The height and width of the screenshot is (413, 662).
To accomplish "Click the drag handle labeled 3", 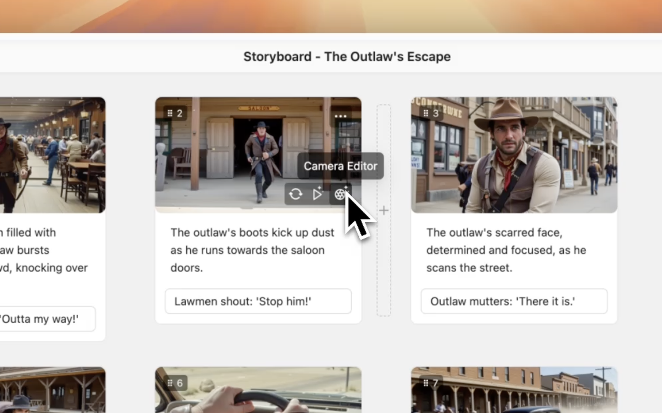I will pyautogui.click(x=431, y=113).
